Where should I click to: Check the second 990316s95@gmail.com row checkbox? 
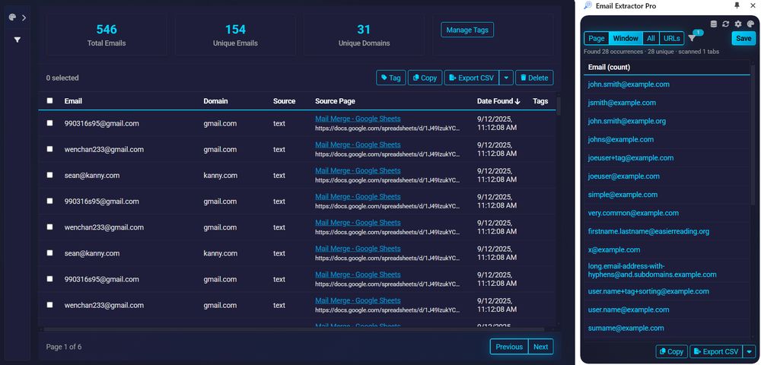pyautogui.click(x=49, y=201)
